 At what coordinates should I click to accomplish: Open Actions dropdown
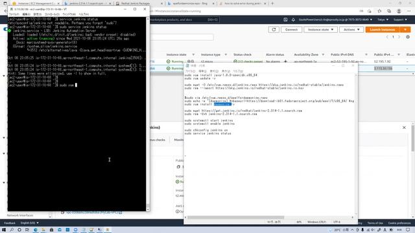(351, 30)
